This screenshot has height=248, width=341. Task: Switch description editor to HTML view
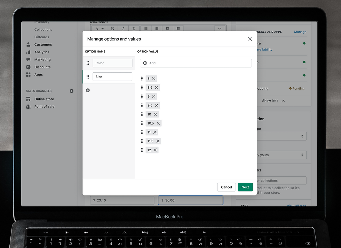coord(220,29)
